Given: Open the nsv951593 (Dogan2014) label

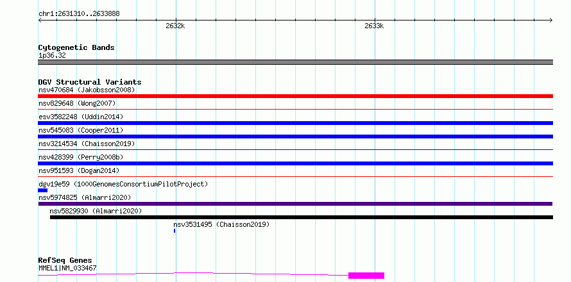Looking at the screenshot, I should (79, 170).
